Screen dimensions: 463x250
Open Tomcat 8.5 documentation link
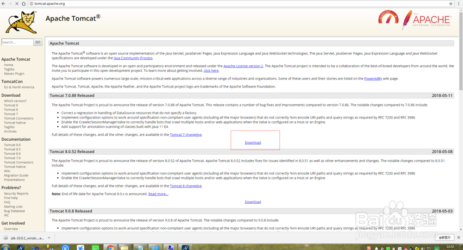[x=13, y=150]
